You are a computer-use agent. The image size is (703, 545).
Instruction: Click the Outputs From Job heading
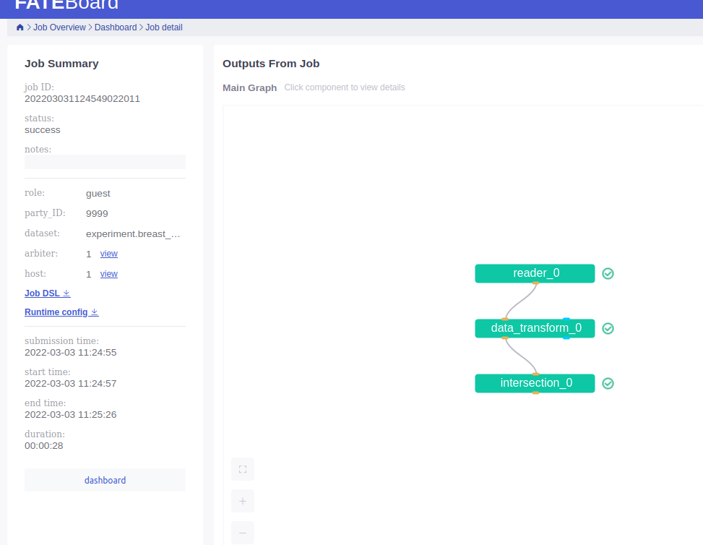coord(271,64)
